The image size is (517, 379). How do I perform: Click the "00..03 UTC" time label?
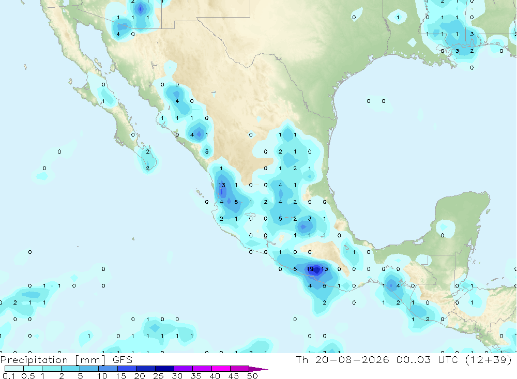click(x=428, y=359)
